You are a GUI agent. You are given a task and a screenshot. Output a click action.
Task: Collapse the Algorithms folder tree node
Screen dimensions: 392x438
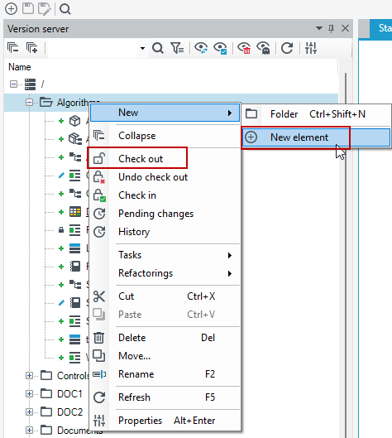(29, 102)
